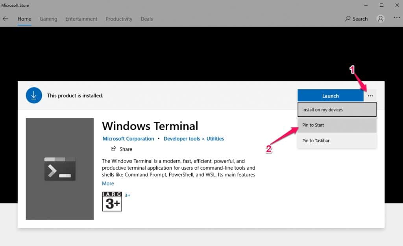
Task: Visit the Microsoft Corporation publisher link
Action: click(128, 138)
